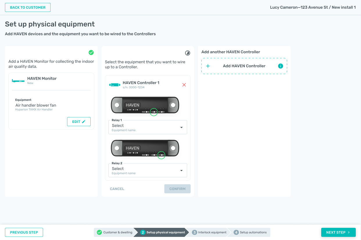The width and height of the screenshot is (361, 240).
Task: Open the info icon beside Add HAVEN Controller
Action: 280,66
